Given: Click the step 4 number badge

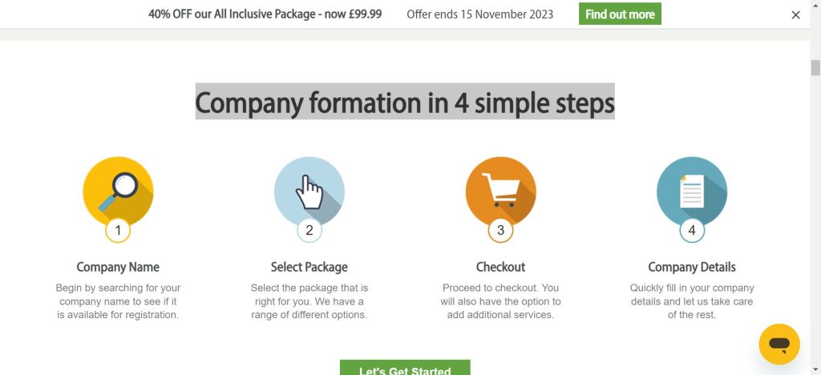Looking at the screenshot, I should [692, 231].
